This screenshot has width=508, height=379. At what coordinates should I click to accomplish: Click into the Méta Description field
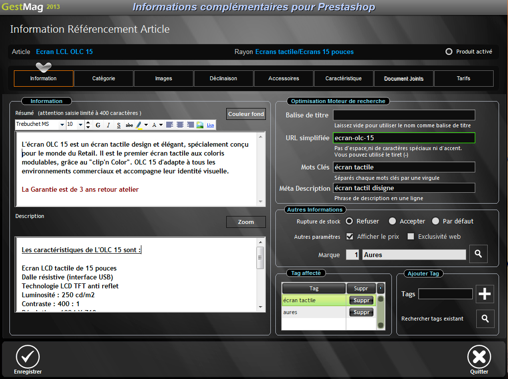pyautogui.click(x=404, y=188)
